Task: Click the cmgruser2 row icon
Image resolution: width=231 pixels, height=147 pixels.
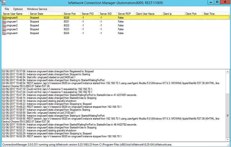Action: (x=4, y=26)
